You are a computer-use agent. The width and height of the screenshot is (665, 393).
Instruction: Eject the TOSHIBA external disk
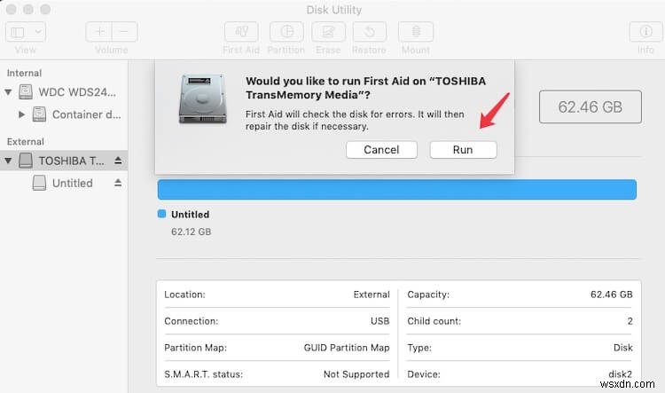(118, 161)
